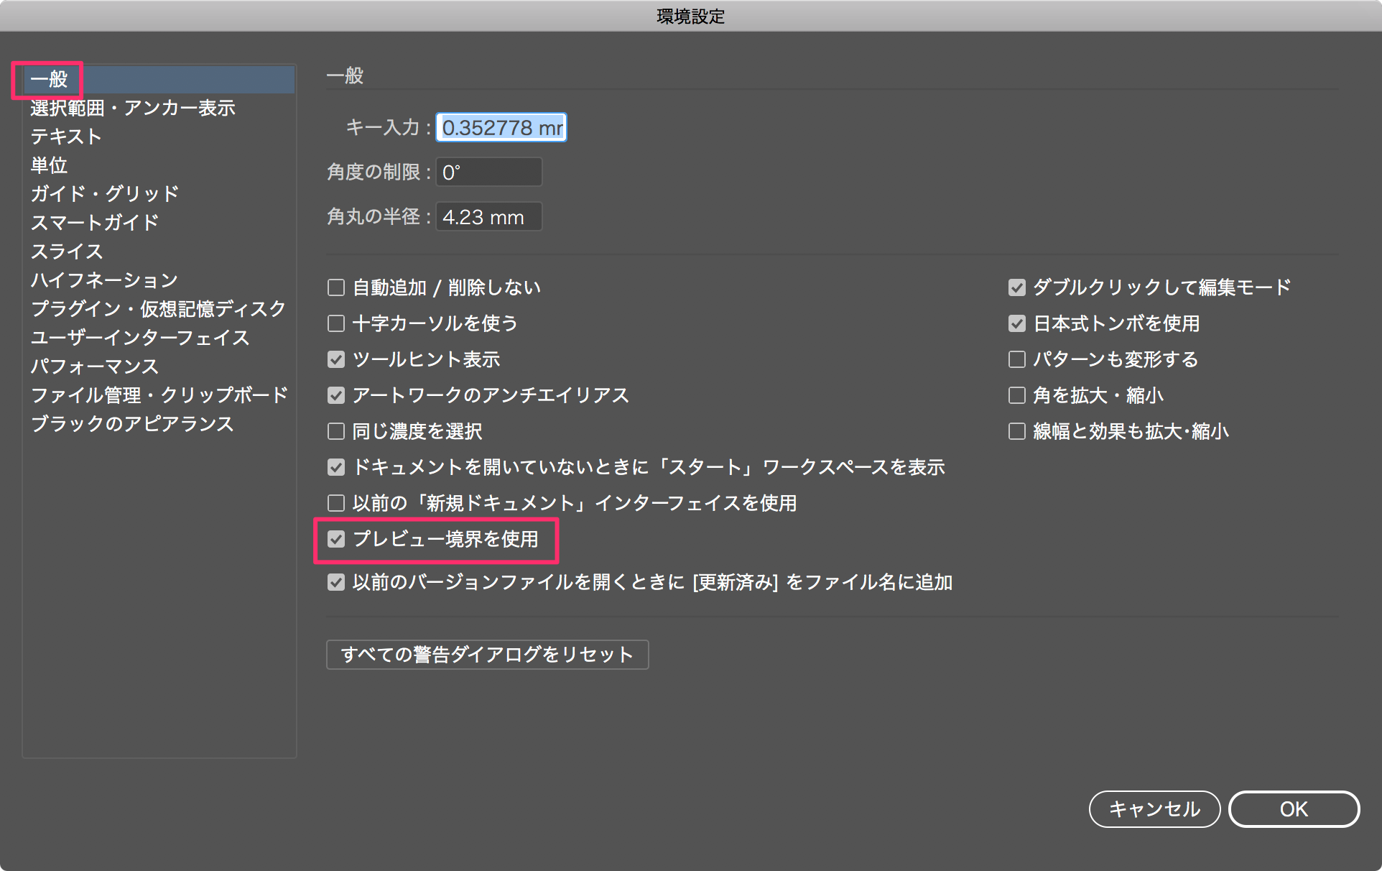The height and width of the screenshot is (871, 1382).
Task: Select スマートガイド in sidebar list
Action: [x=95, y=223]
